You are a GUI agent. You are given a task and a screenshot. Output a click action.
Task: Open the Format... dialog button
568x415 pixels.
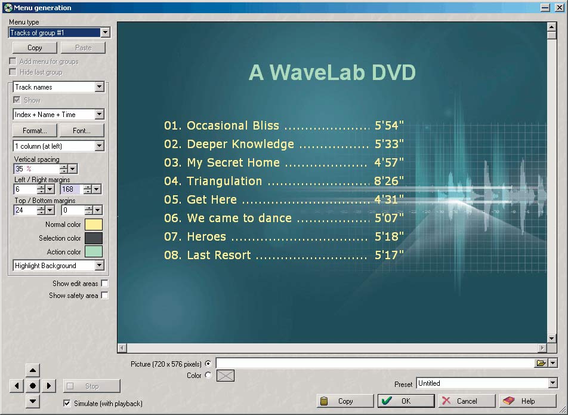pyautogui.click(x=35, y=131)
